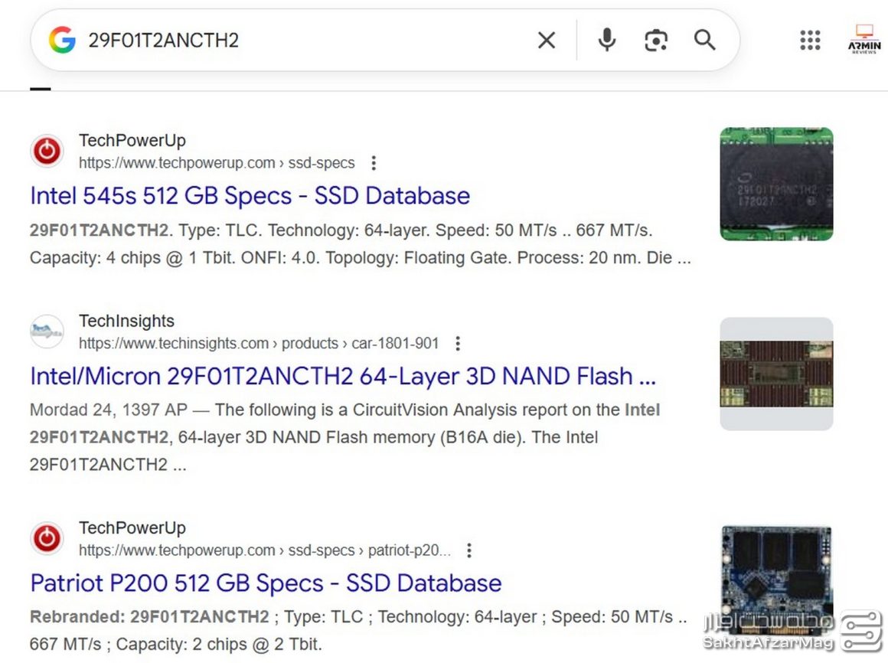Open the Google apps grid
Image resolution: width=888 pixels, height=663 pixels.
click(810, 40)
